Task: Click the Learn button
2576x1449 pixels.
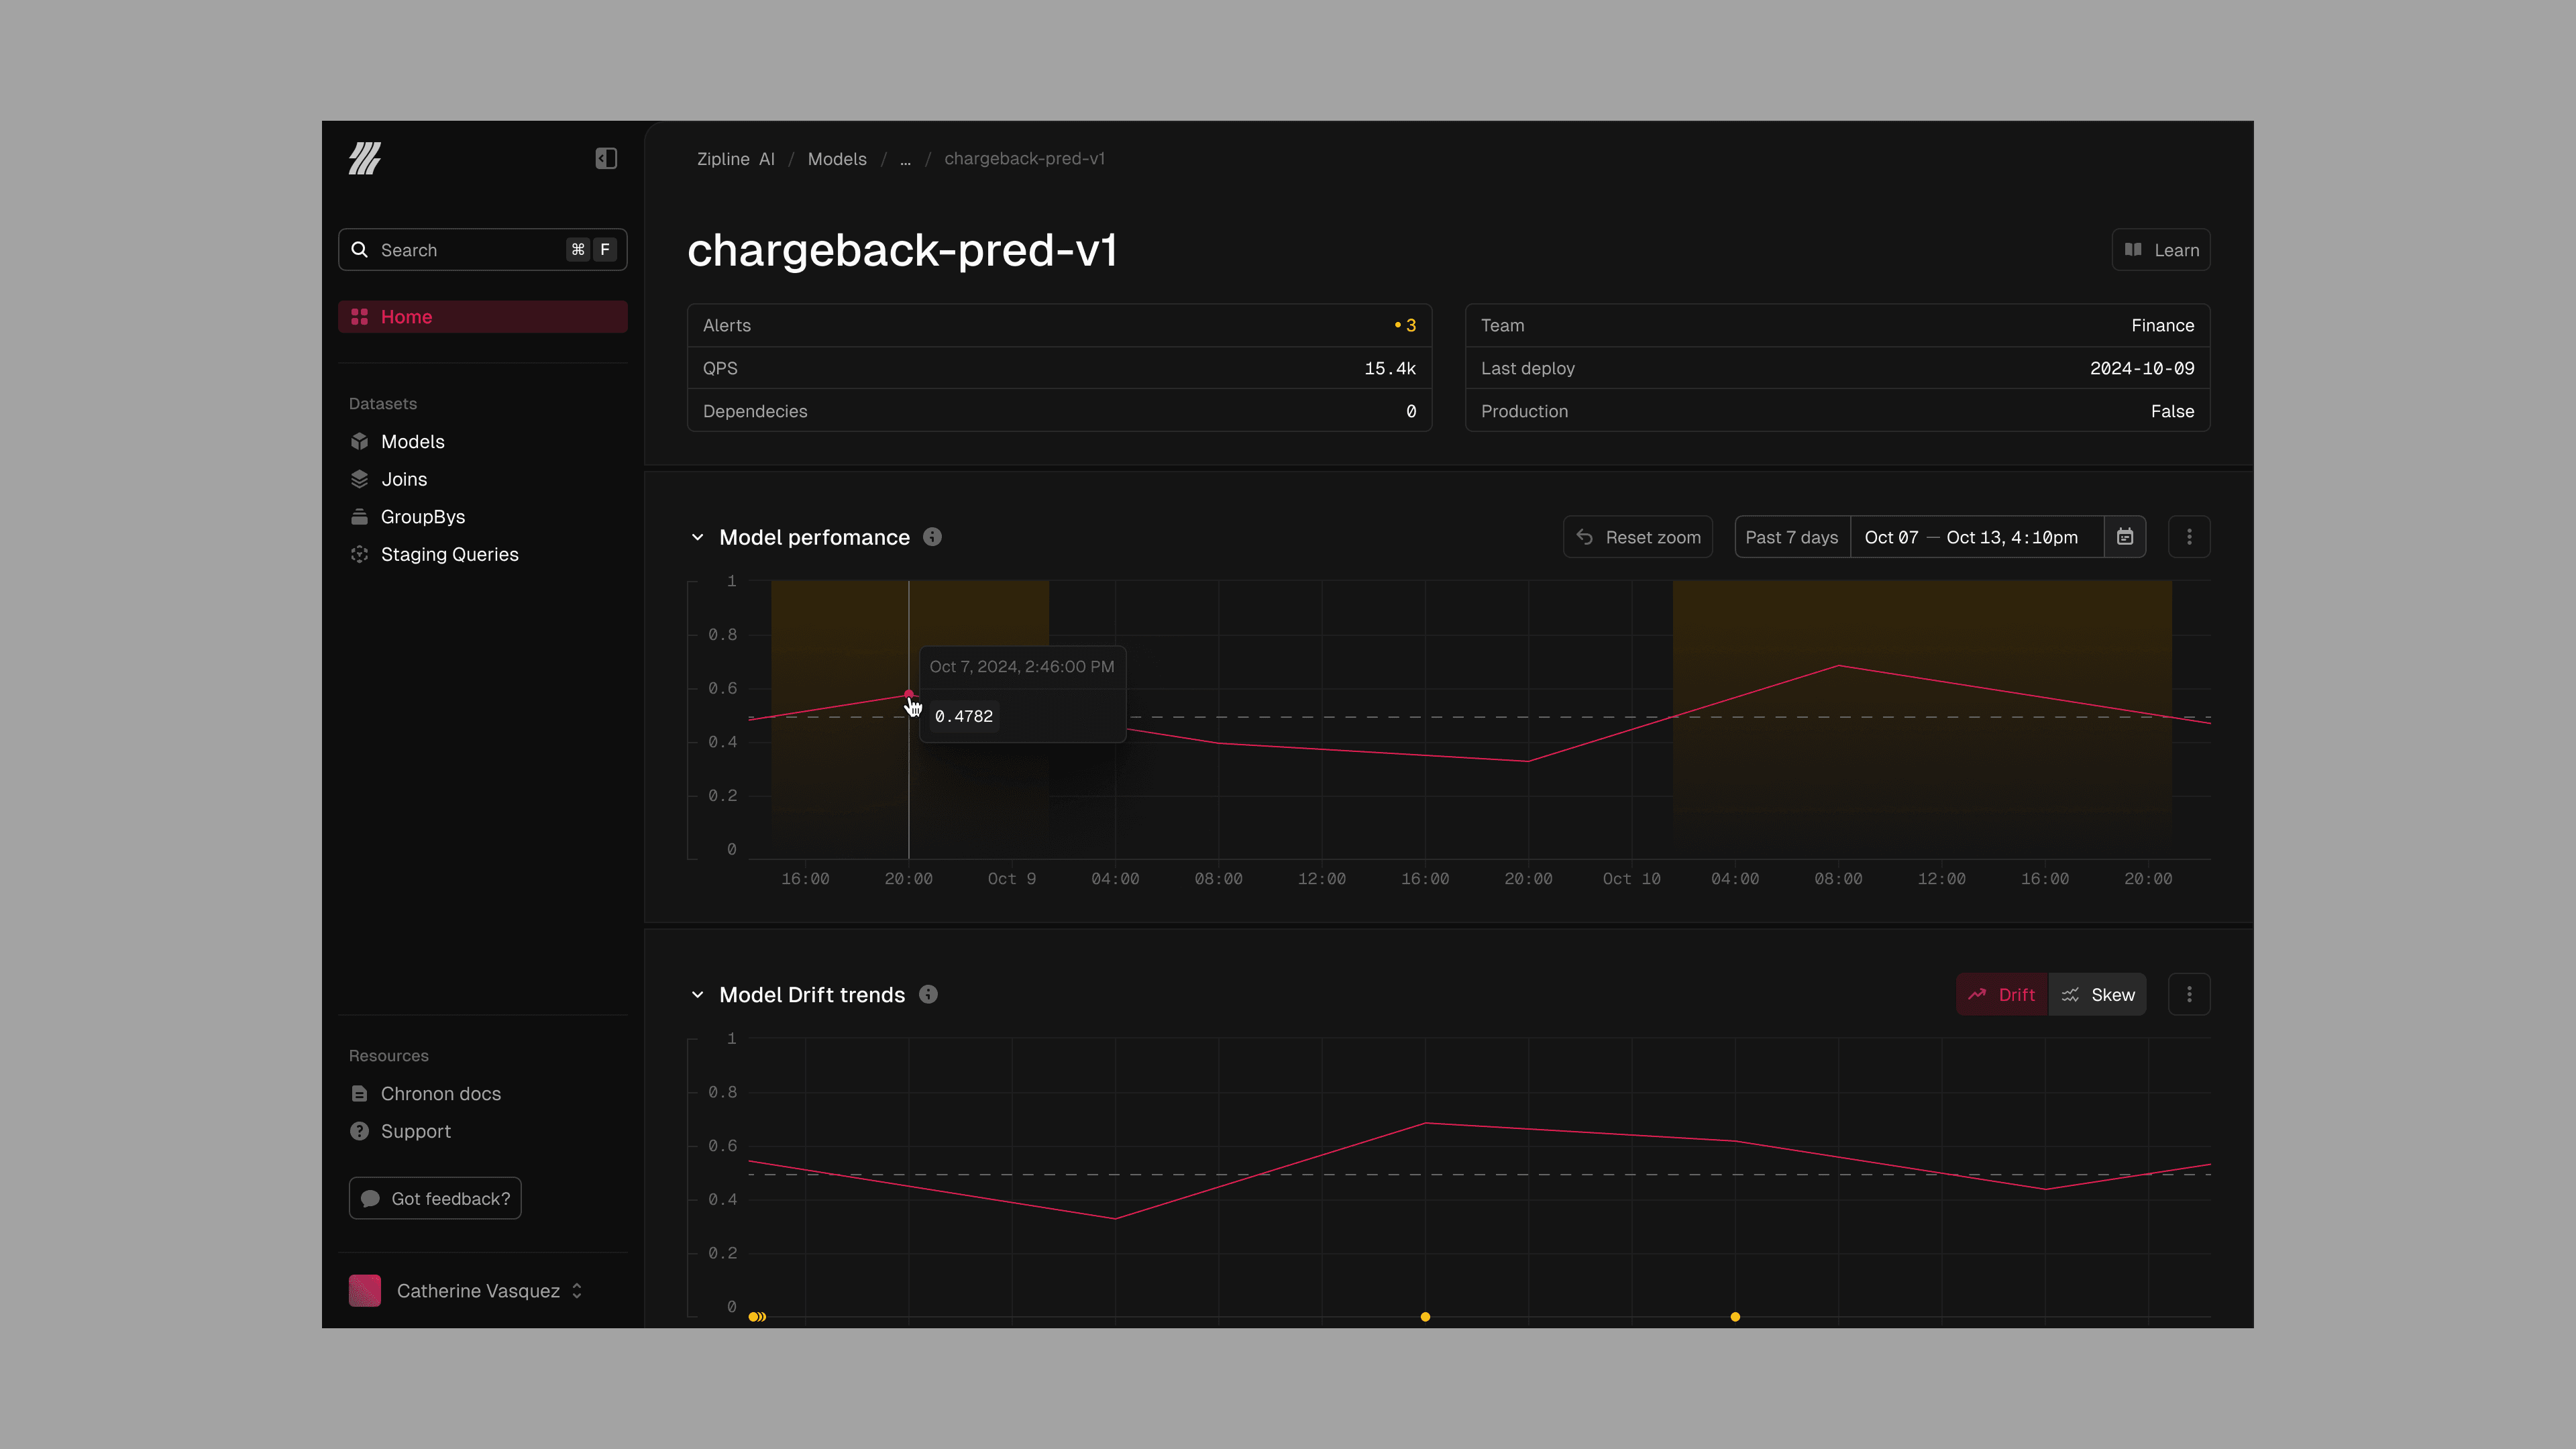Action: 2161,250
